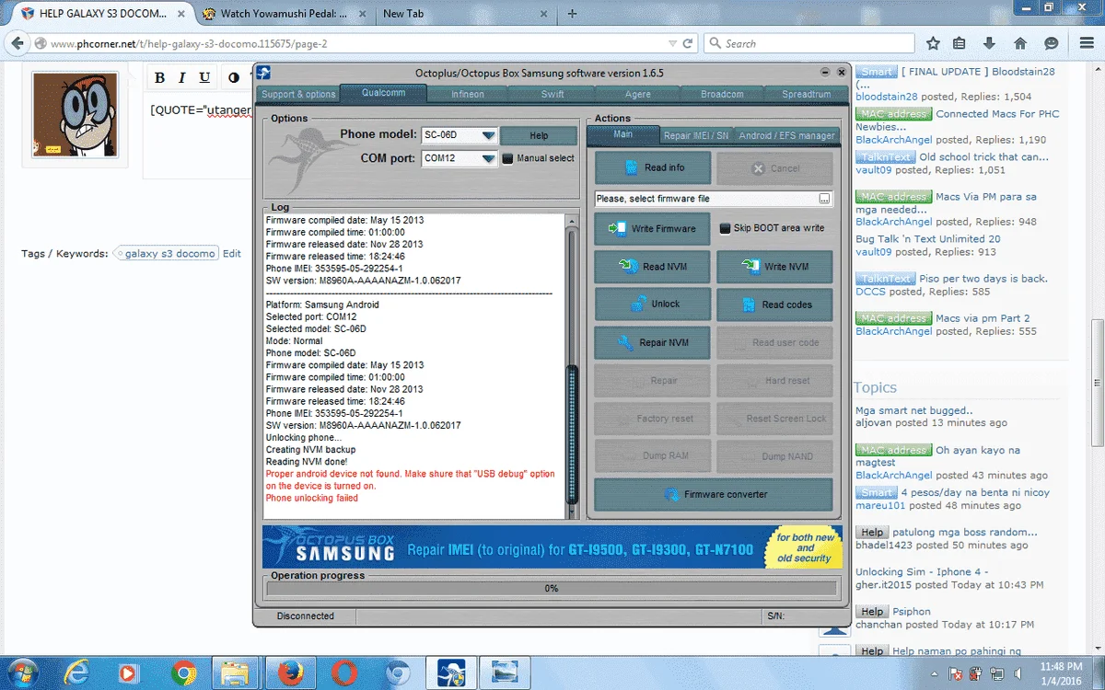Screen dimensions: 1105x690
Task: Click Write Firmware button
Action: (x=653, y=228)
